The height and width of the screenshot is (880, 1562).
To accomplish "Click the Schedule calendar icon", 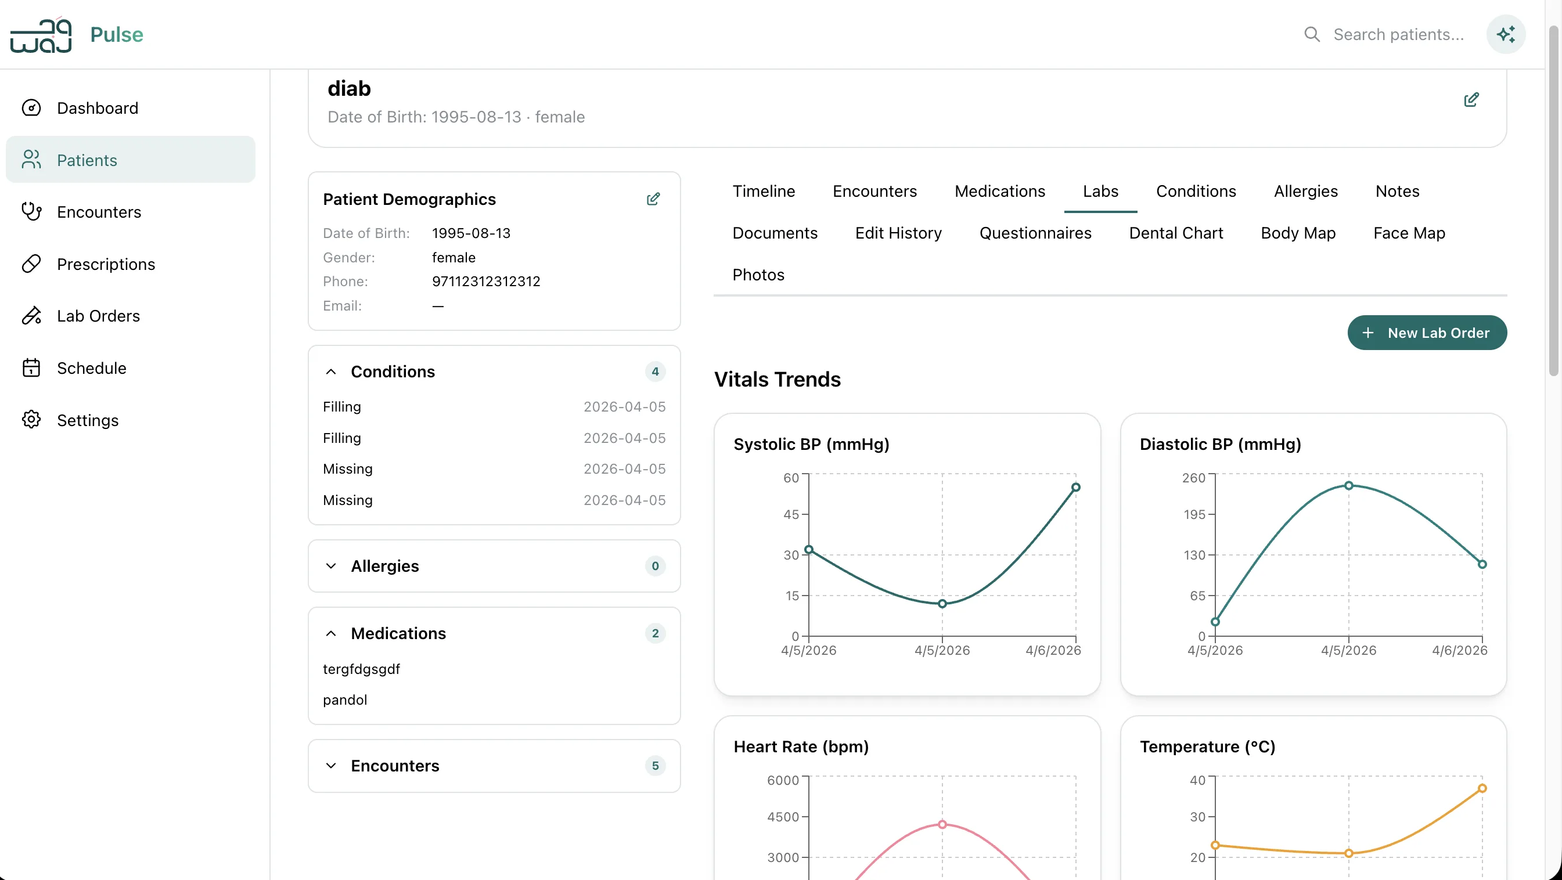I will (x=31, y=368).
